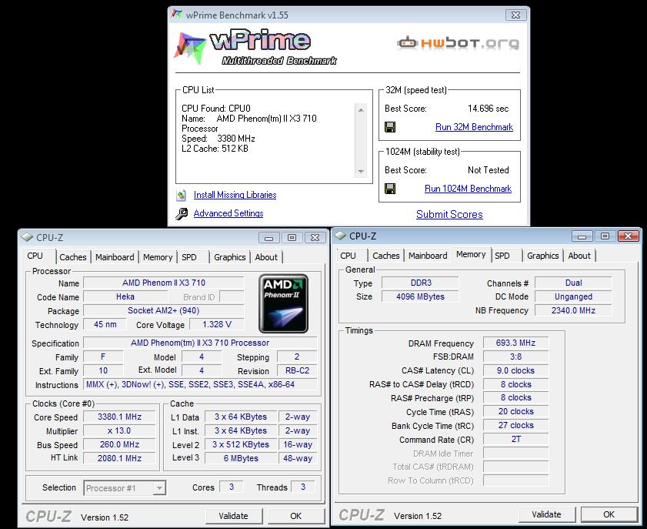The width and height of the screenshot is (647, 529).
Task: Switch to Mainboard tab in left CPU-Z
Action: pos(115,257)
